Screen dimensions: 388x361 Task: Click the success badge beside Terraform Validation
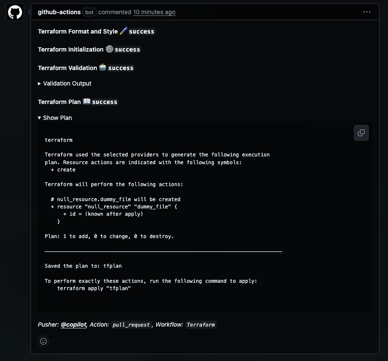pyautogui.click(x=121, y=68)
